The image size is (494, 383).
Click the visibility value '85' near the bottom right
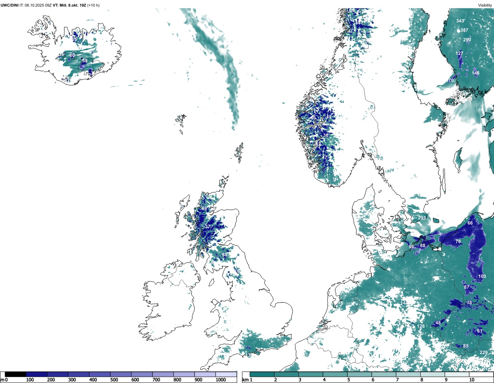coord(466,346)
